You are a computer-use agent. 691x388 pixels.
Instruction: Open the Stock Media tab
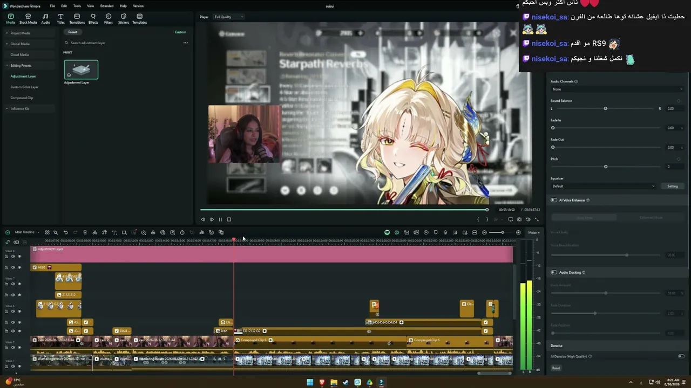28,19
